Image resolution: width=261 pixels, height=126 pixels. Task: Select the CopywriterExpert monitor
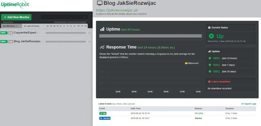[x=25, y=33]
